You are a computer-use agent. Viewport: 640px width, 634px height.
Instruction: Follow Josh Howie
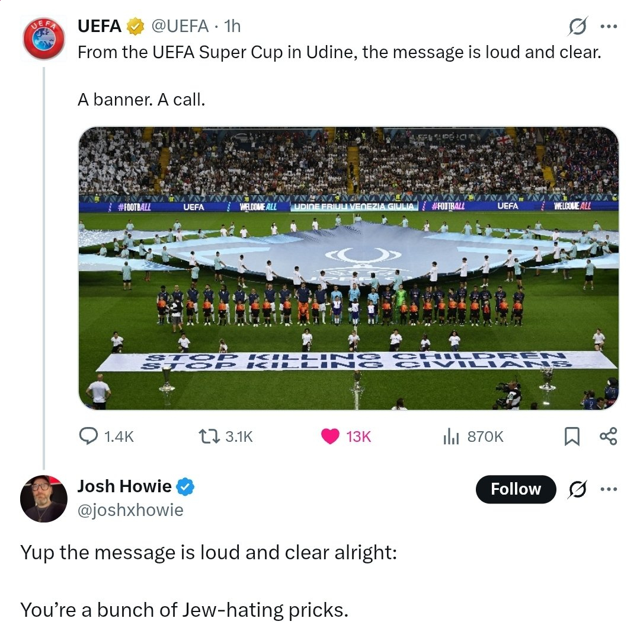pyautogui.click(x=516, y=489)
